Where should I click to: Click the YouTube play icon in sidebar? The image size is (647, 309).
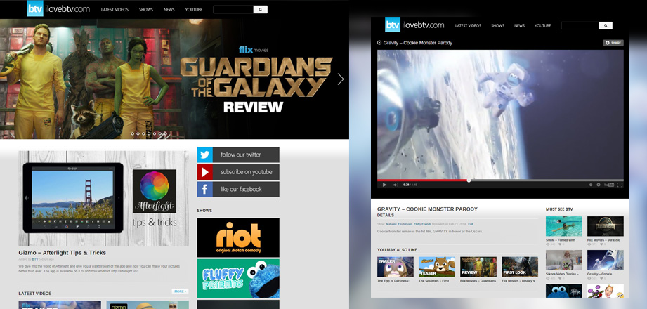(204, 172)
